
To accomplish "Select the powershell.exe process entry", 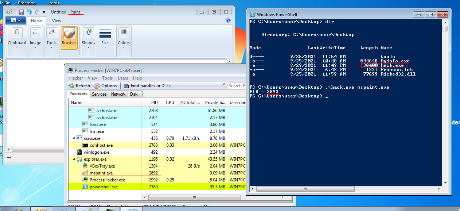I will point(104,187).
